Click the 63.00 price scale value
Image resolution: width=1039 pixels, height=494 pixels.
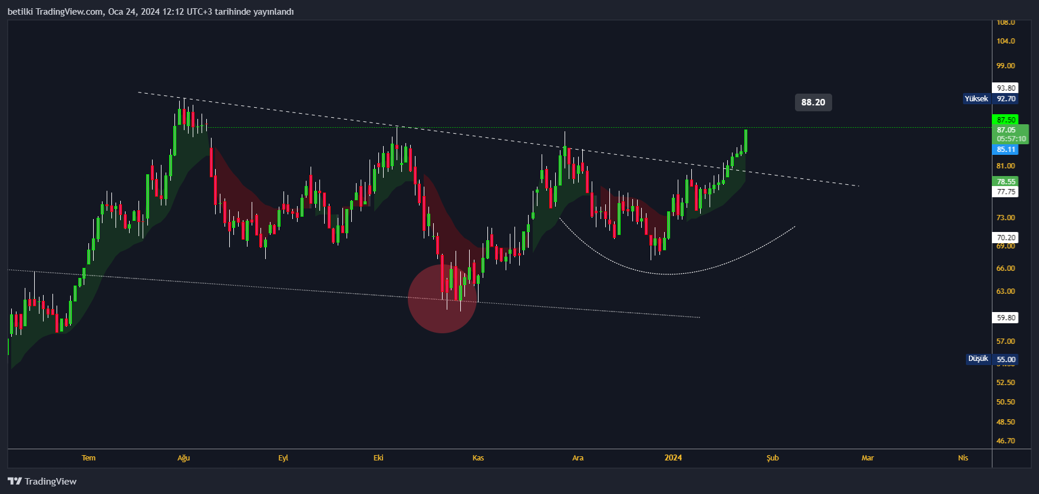[1006, 291]
